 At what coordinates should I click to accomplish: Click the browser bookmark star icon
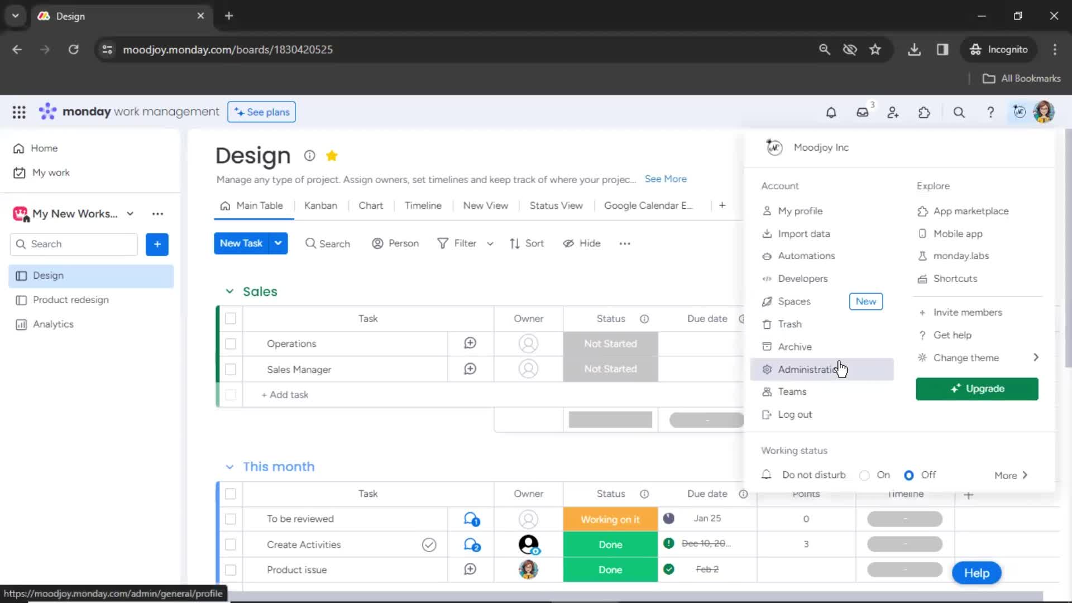click(875, 49)
